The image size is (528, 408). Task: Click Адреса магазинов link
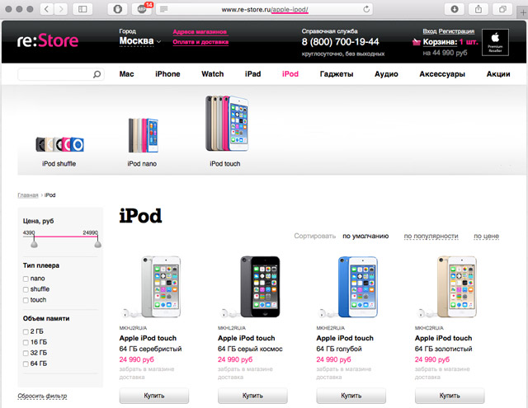coord(200,32)
